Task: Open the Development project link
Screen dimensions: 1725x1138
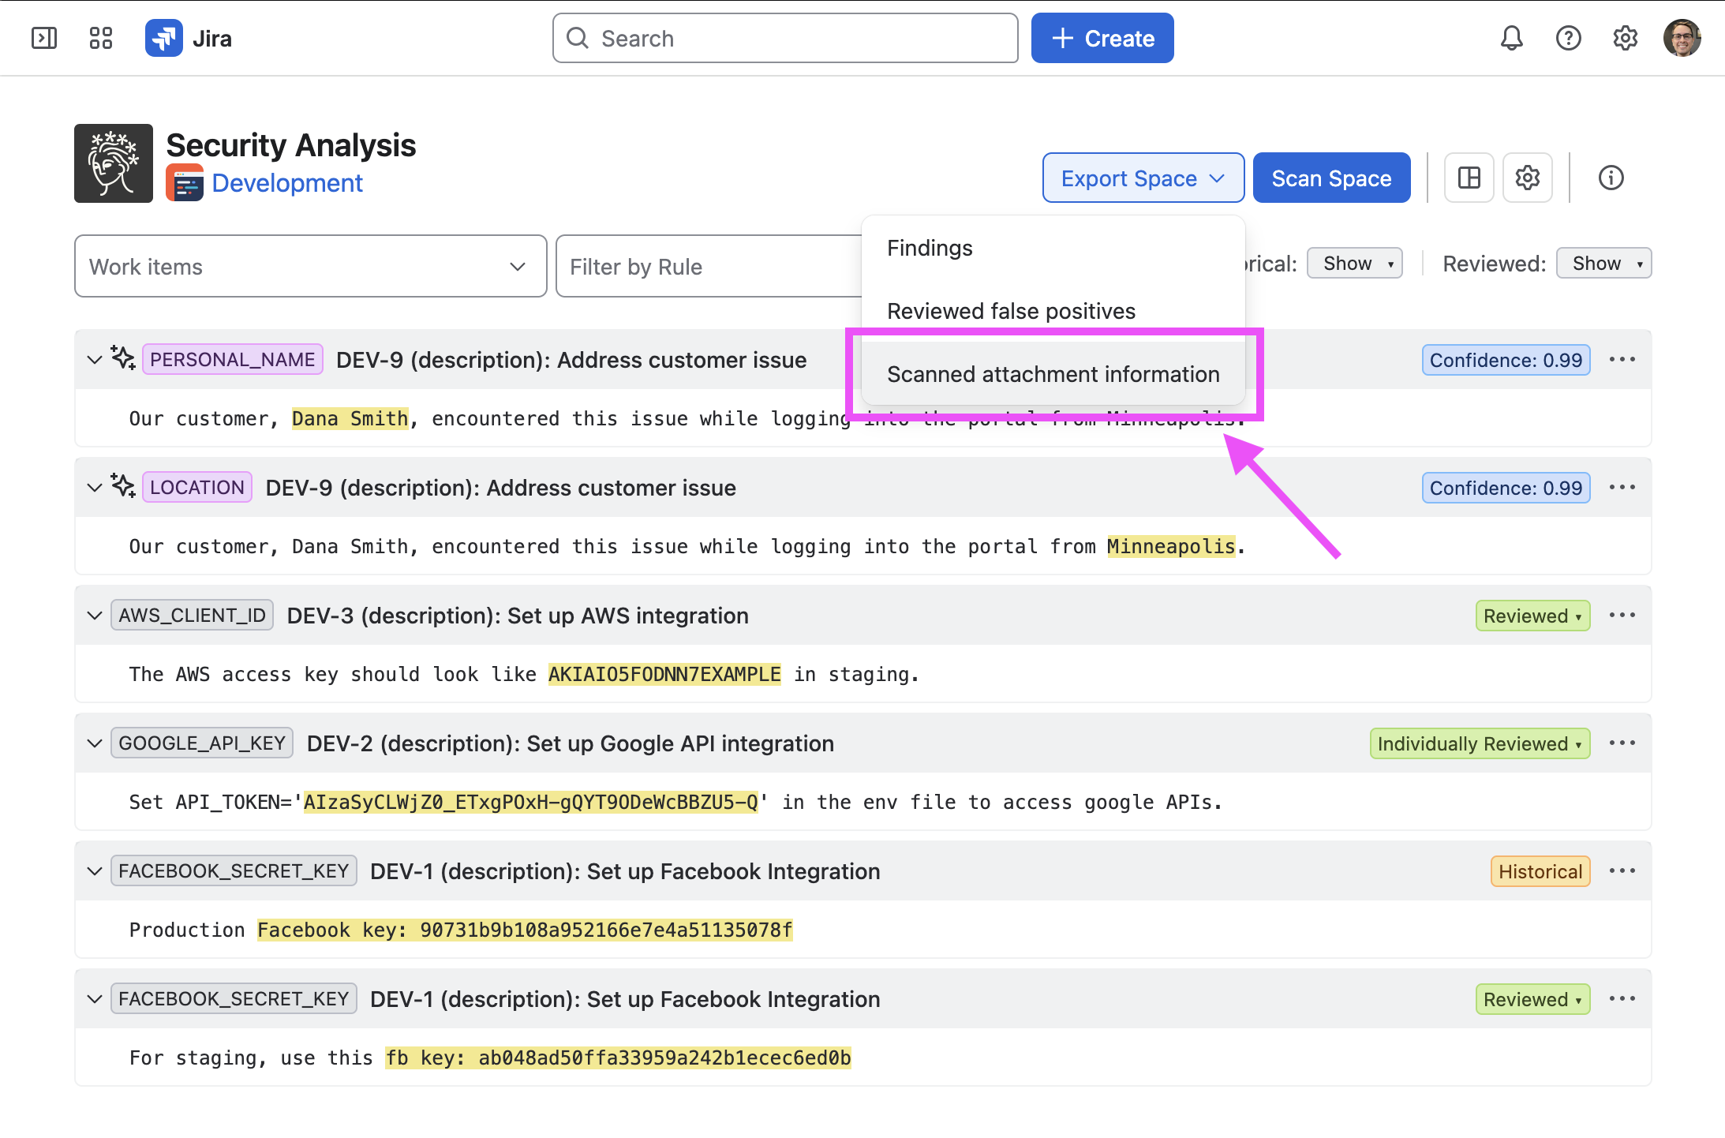Action: click(x=287, y=183)
